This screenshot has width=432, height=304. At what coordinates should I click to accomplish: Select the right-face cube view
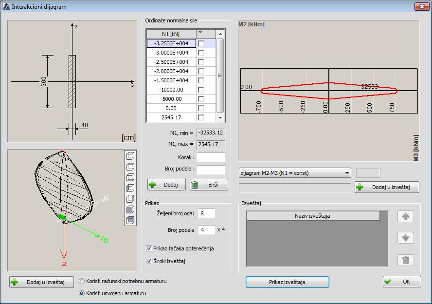(x=130, y=199)
